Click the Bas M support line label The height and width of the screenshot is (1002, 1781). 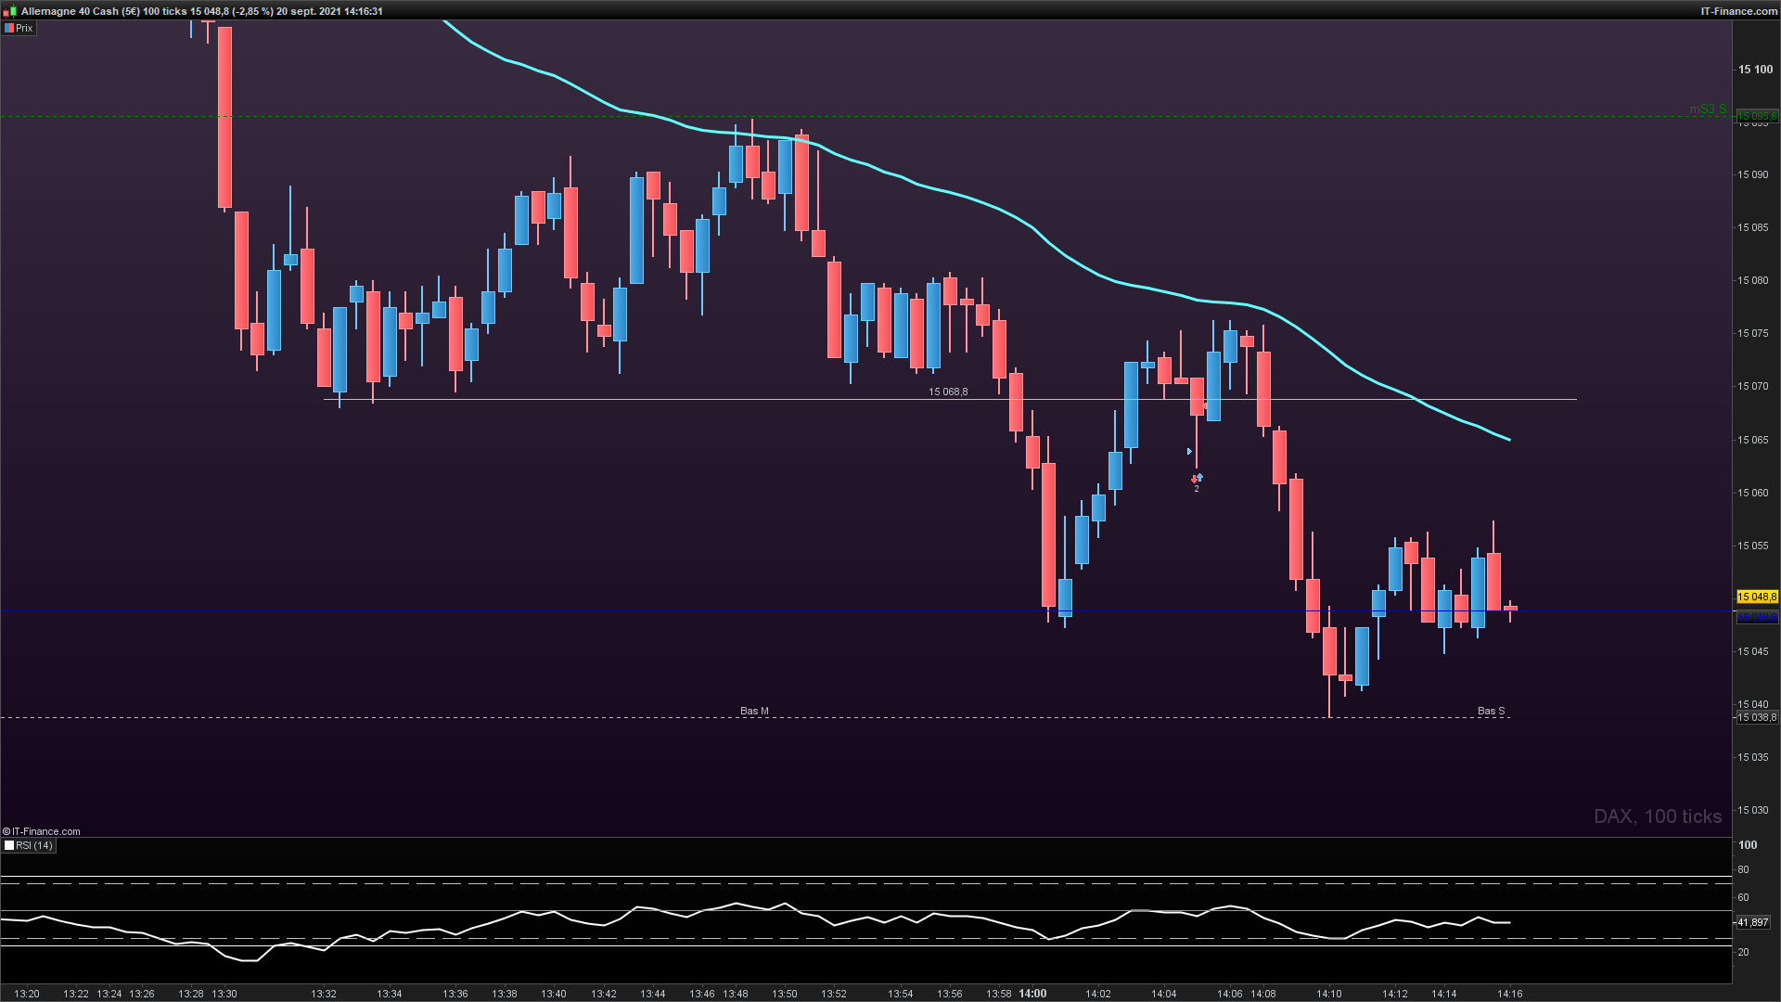pos(753,711)
